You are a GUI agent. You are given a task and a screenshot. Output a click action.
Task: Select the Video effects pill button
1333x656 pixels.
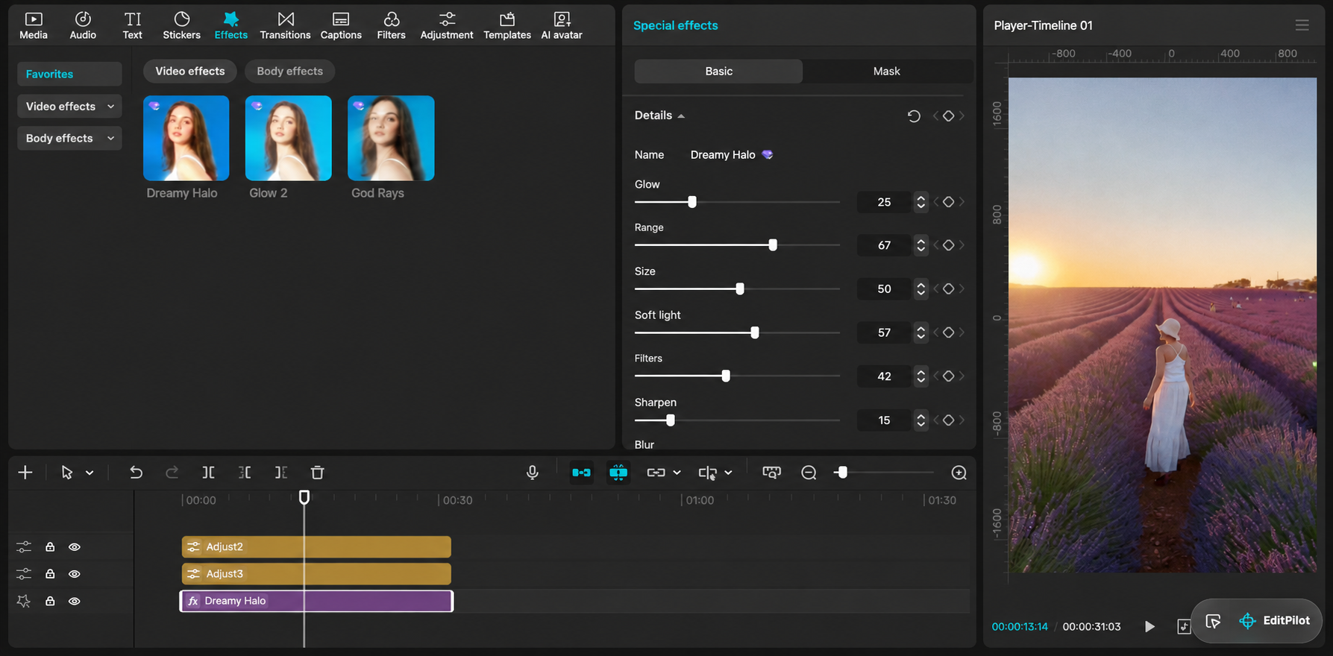click(x=189, y=72)
